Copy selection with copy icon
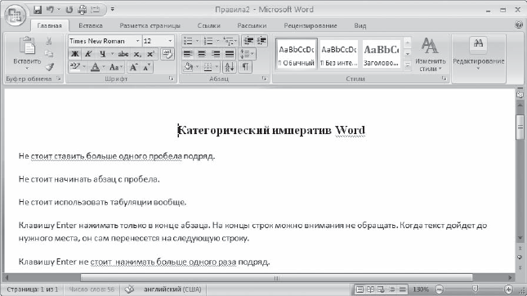527x296 pixels. coord(49,54)
